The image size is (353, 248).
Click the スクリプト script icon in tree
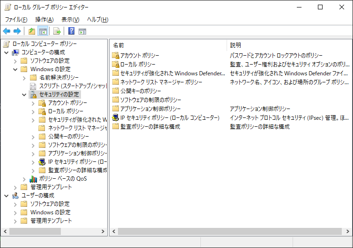[33, 86]
